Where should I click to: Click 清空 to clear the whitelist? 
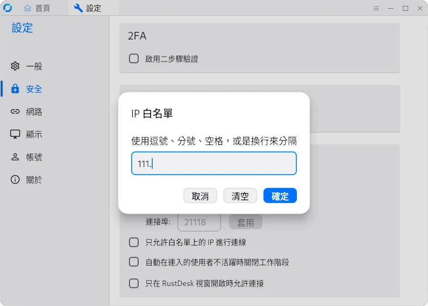click(x=240, y=196)
